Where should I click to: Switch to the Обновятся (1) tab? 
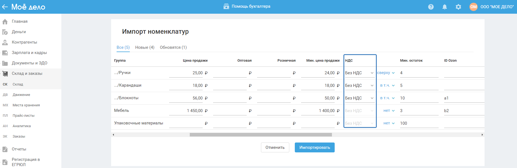(173, 47)
